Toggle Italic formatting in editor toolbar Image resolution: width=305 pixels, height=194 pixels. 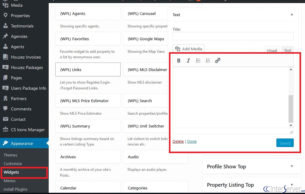point(188,60)
